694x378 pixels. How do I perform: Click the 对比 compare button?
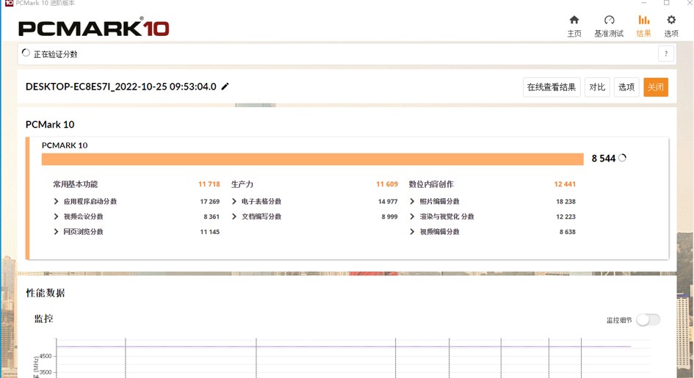tap(597, 87)
